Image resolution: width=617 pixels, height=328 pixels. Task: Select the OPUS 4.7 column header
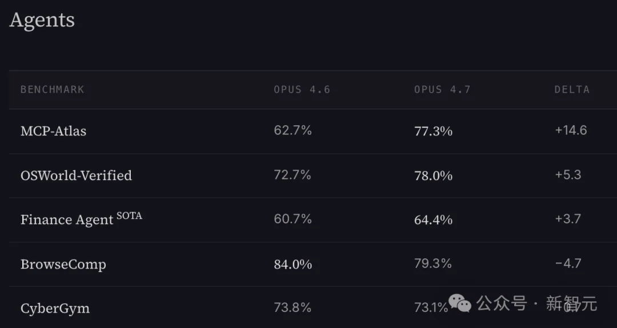click(442, 90)
